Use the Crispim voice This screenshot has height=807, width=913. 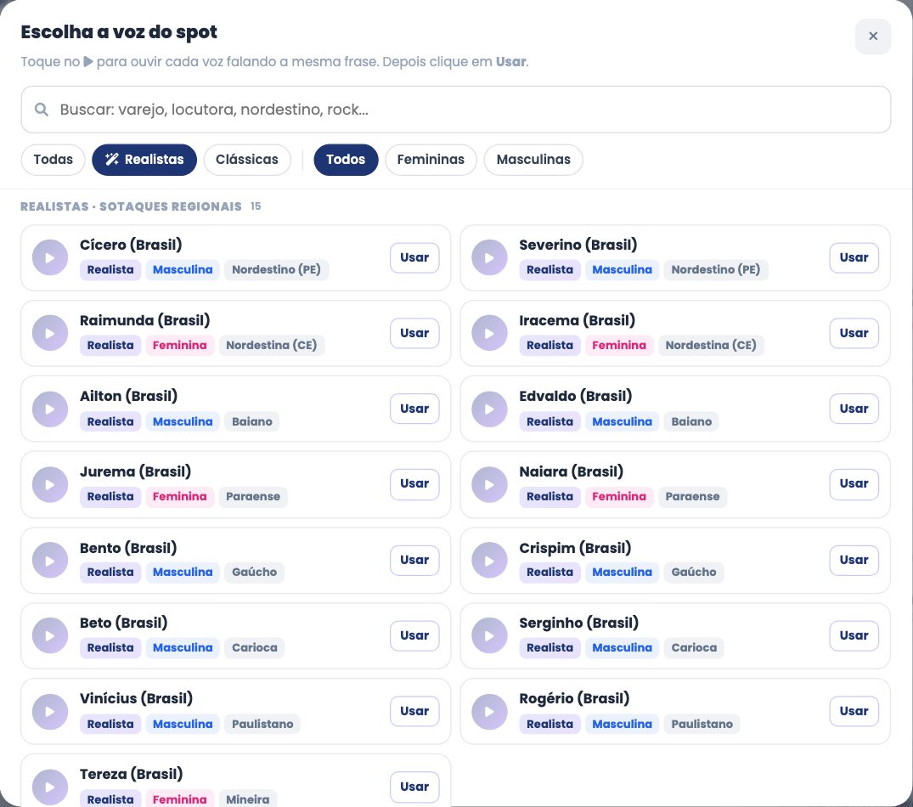(854, 560)
